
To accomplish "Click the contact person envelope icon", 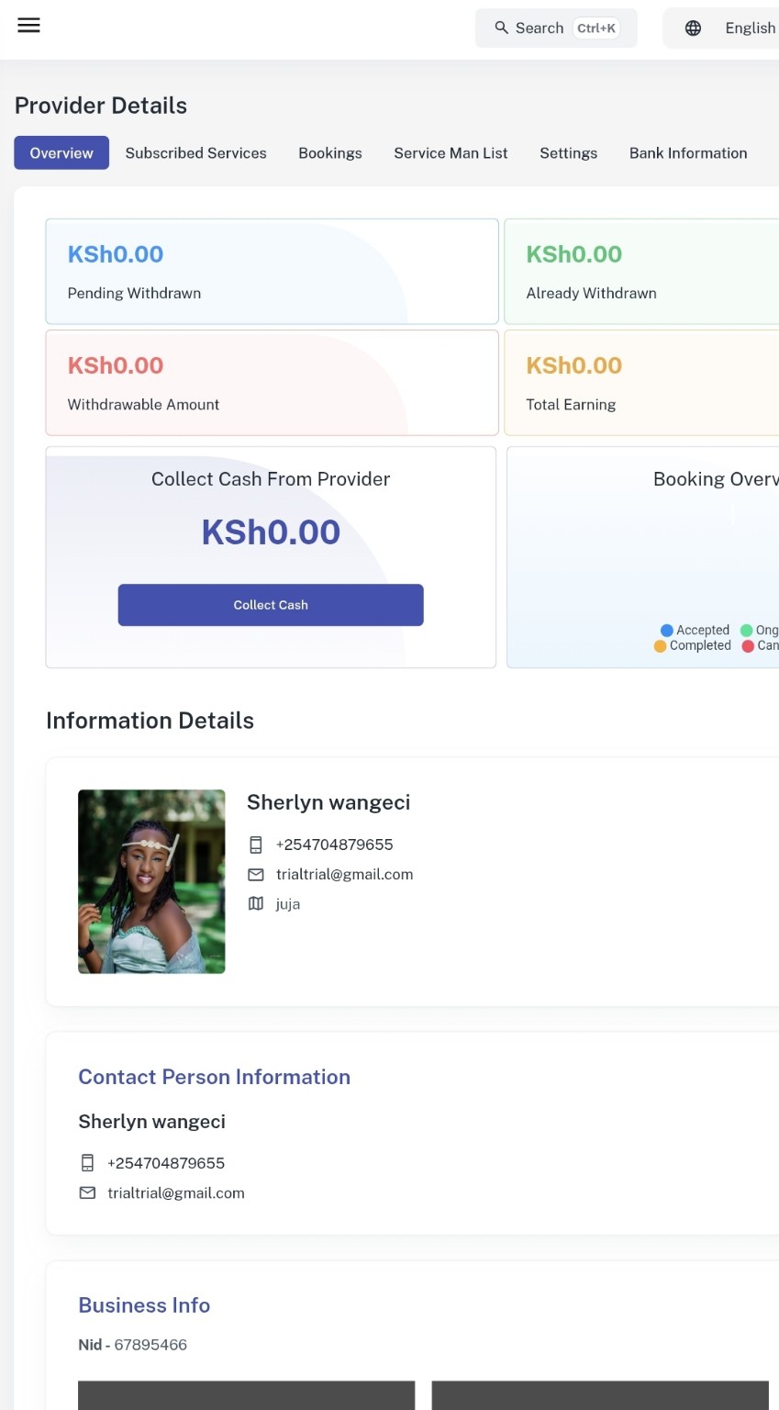I will (x=87, y=1193).
